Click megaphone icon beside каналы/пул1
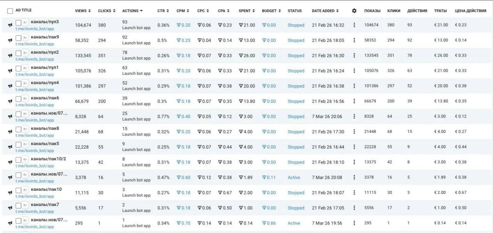This screenshot has height=233, width=493. coord(10,71)
